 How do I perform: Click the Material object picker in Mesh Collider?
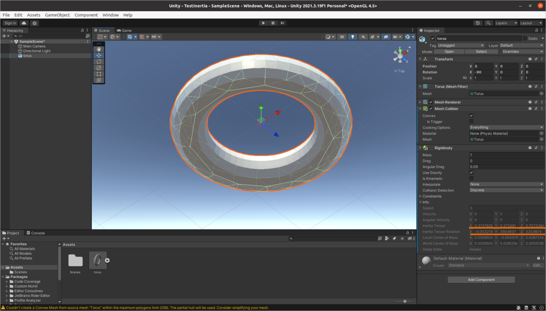coord(541,133)
